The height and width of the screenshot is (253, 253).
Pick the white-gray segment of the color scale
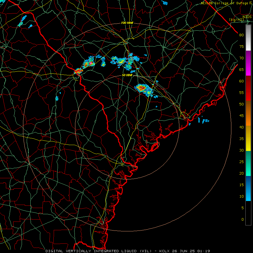(248, 38)
